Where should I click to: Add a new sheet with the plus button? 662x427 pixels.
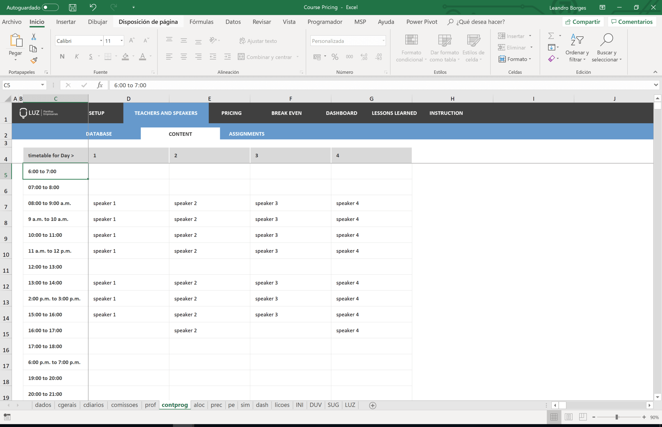[x=372, y=405]
